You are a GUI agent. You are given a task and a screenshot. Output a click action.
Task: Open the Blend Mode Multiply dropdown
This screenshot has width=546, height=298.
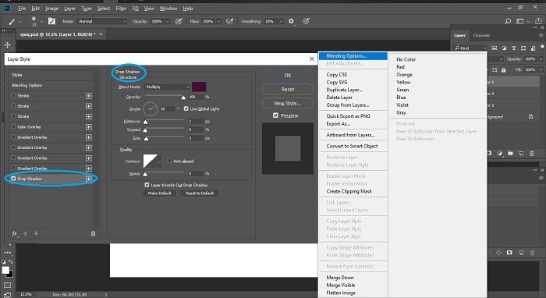167,87
